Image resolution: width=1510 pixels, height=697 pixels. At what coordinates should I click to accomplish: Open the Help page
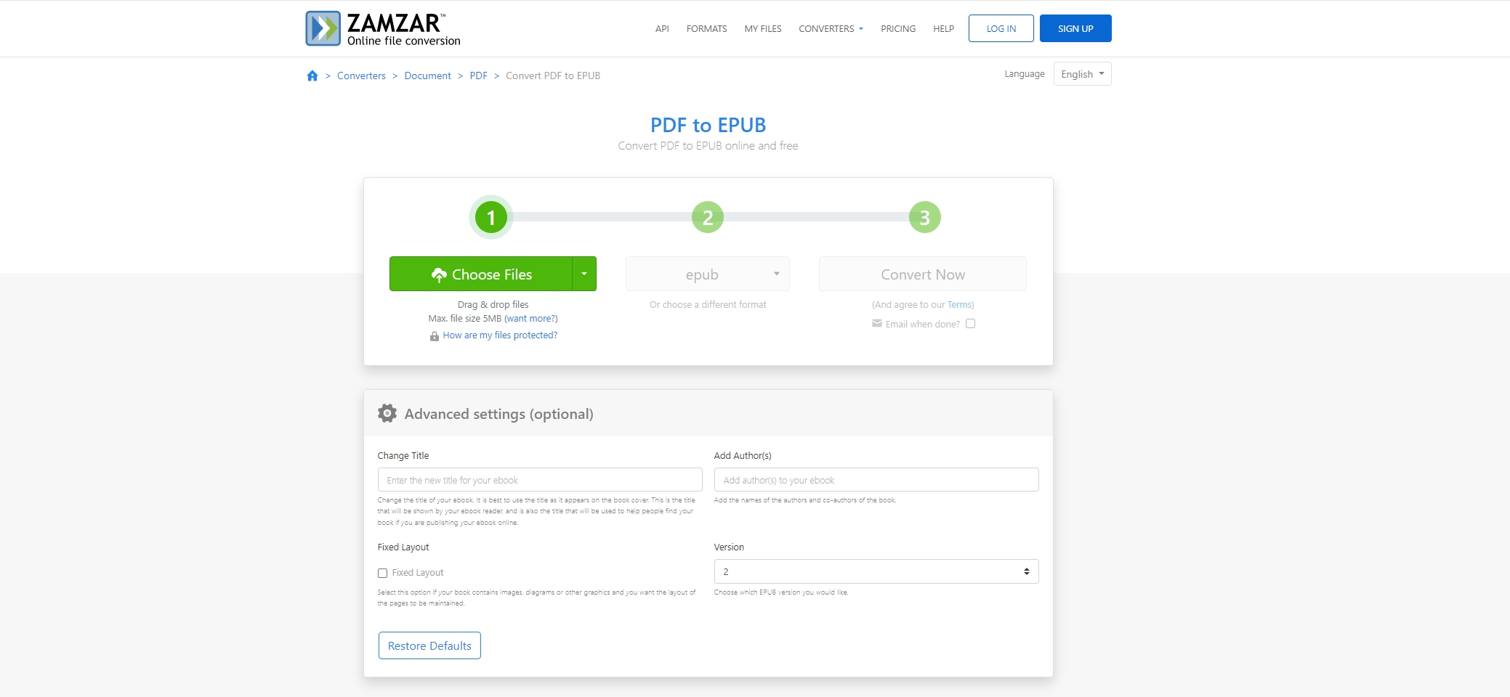point(943,29)
